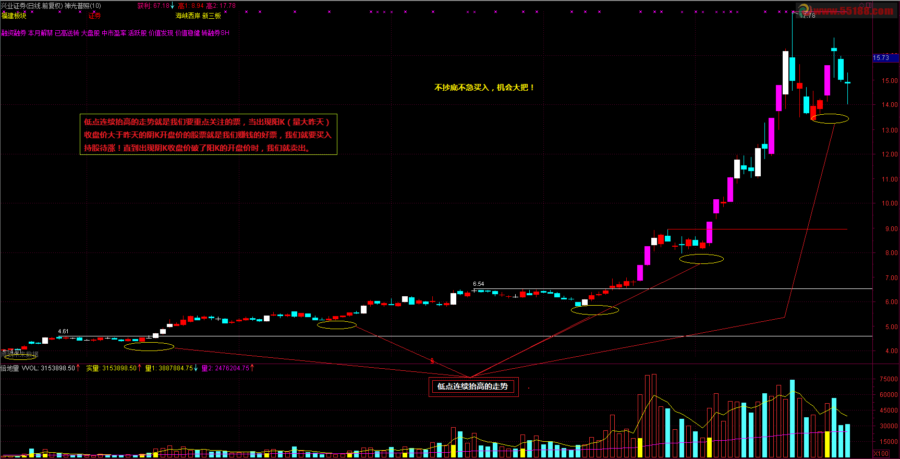Select the 中市盈率 concept tag
The width and height of the screenshot is (900, 459).
pos(114,33)
